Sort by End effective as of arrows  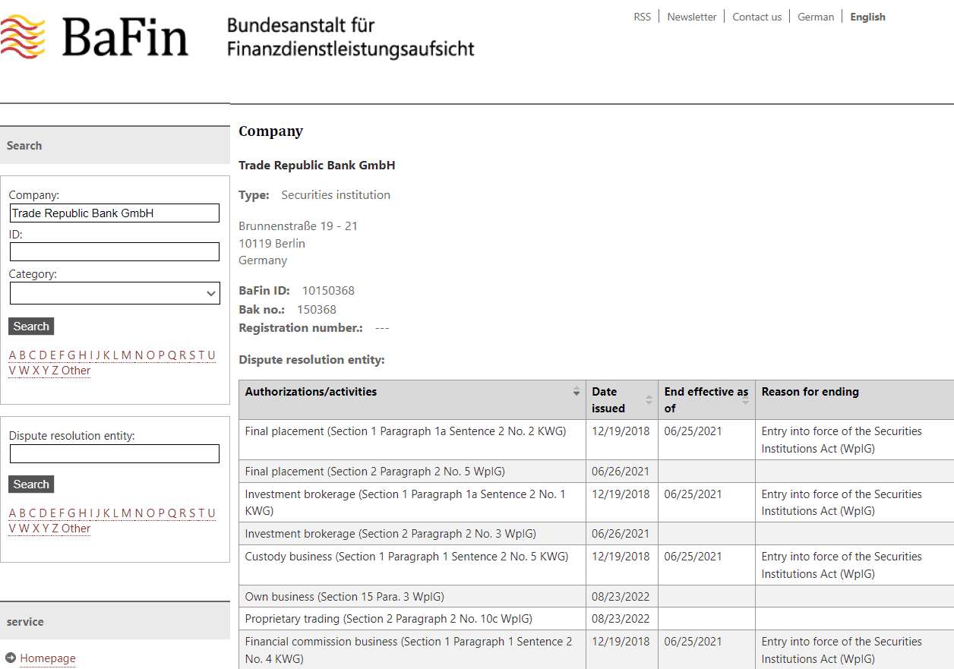coord(746,400)
